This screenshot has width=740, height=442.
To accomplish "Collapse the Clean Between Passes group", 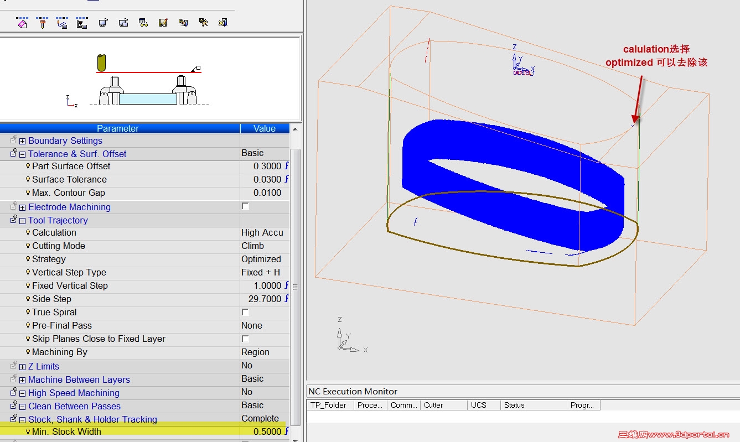I will (22, 407).
